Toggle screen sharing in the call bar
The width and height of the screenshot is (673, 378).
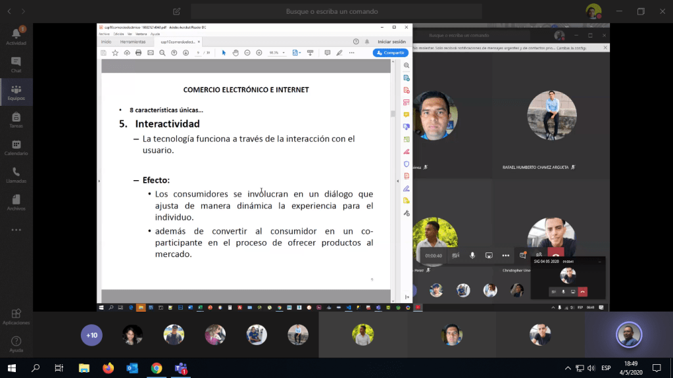click(x=489, y=255)
